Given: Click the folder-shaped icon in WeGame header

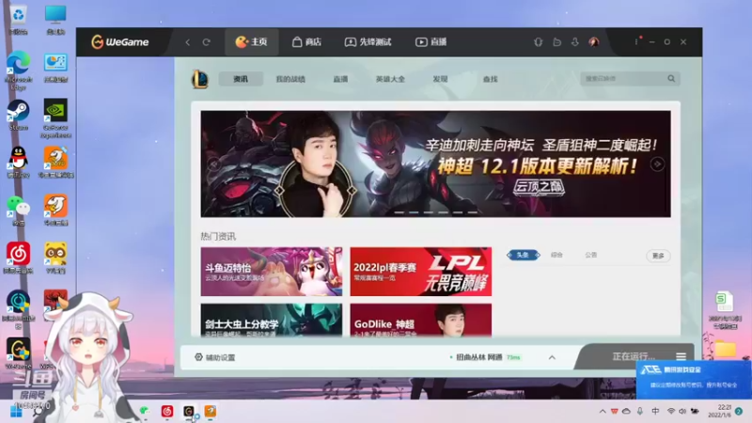Looking at the screenshot, I should pos(556,42).
